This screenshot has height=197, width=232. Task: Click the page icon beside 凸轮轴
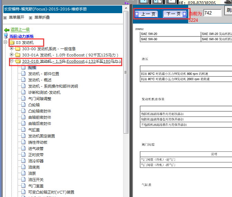point(23,105)
